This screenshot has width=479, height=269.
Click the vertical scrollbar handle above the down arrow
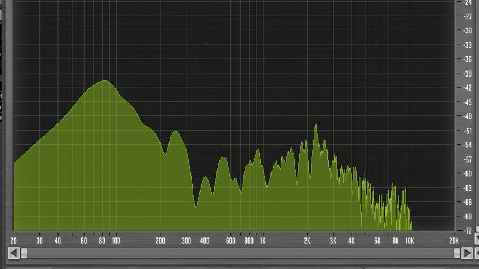[x=477, y=228]
